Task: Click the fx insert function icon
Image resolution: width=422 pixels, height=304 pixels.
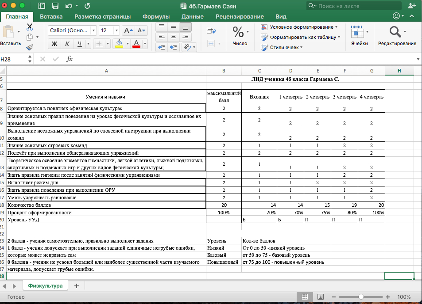Action: pyautogui.click(x=70, y=59)
